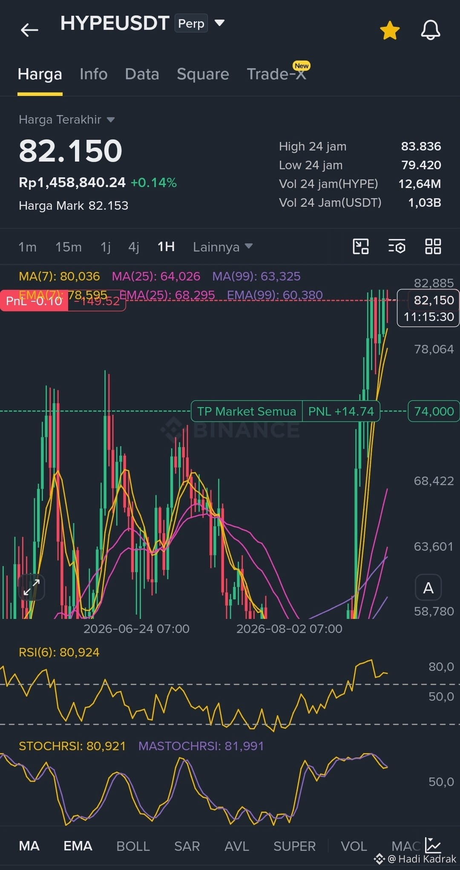Toggle the SAR indicator

pyautogui.click(x=187, y=846)
